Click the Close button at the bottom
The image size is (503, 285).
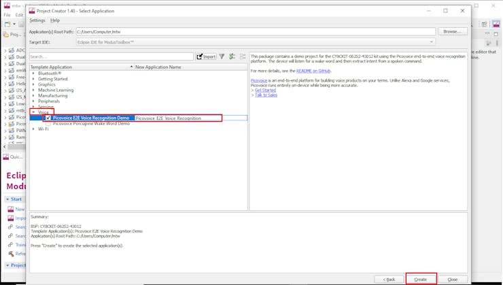tap(453, 280)
